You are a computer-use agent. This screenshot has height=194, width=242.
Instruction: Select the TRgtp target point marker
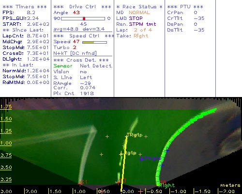126,137
